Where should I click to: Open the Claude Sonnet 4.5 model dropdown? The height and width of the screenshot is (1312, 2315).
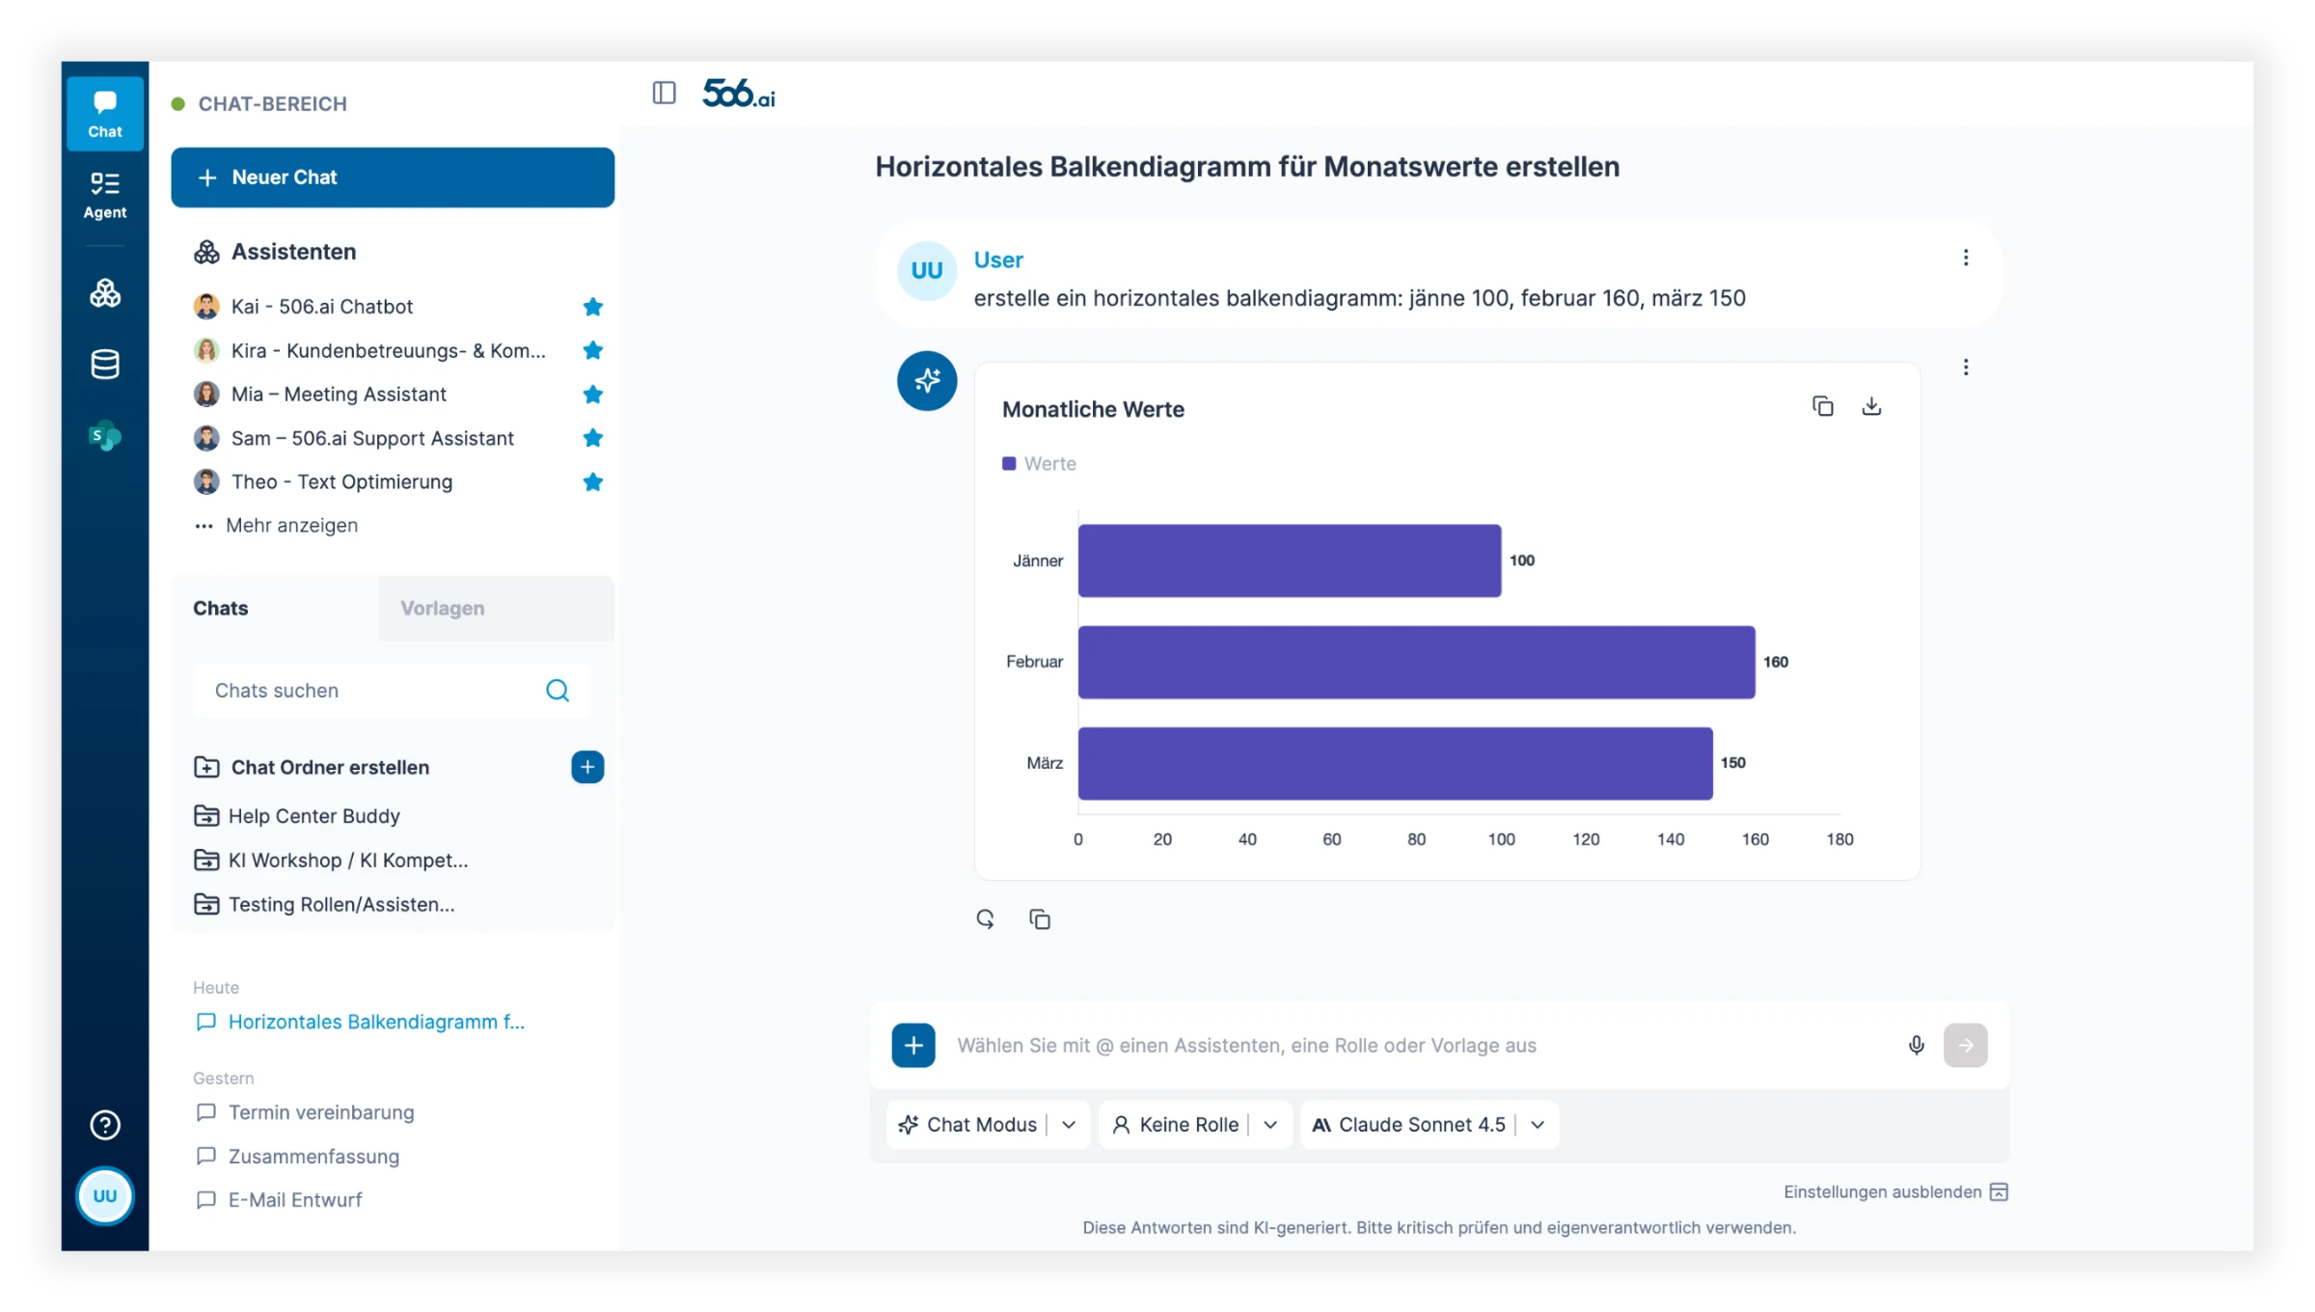tap(1430, 1125)
